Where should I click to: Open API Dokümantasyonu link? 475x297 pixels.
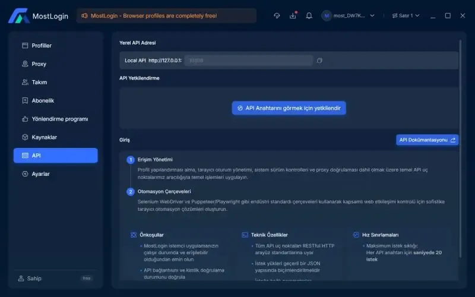[x=427, y=140]
